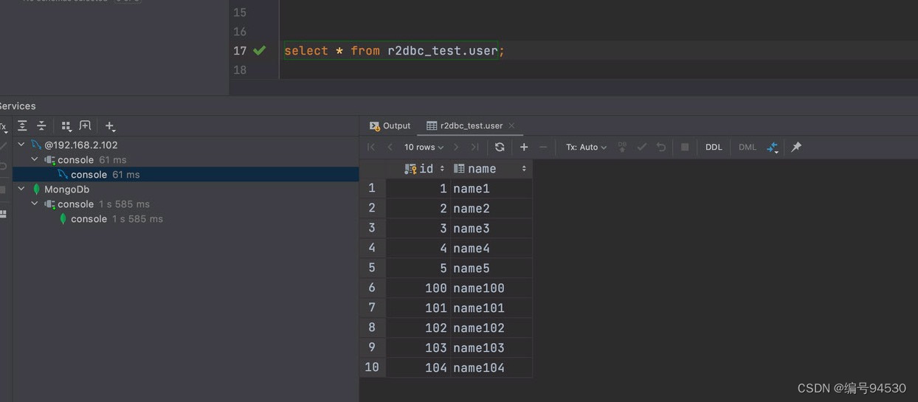Delete the selected row with the minus icon
Viewport: 918px width, 402px height.
click(x=543, y=147)
